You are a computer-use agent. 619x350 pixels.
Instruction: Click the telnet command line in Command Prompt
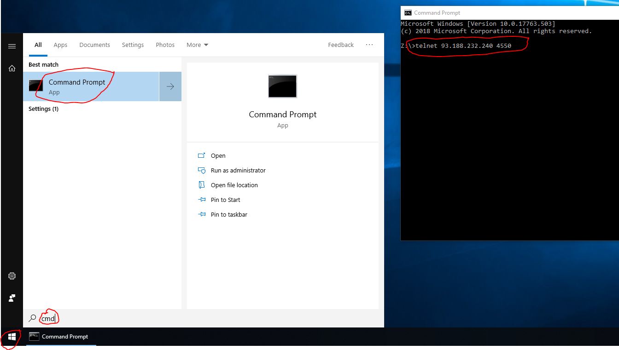click(x=456, y=46)
